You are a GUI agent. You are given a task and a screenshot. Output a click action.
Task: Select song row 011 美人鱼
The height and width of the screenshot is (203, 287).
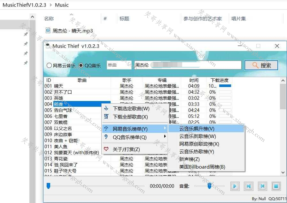(x=73, y=146)
